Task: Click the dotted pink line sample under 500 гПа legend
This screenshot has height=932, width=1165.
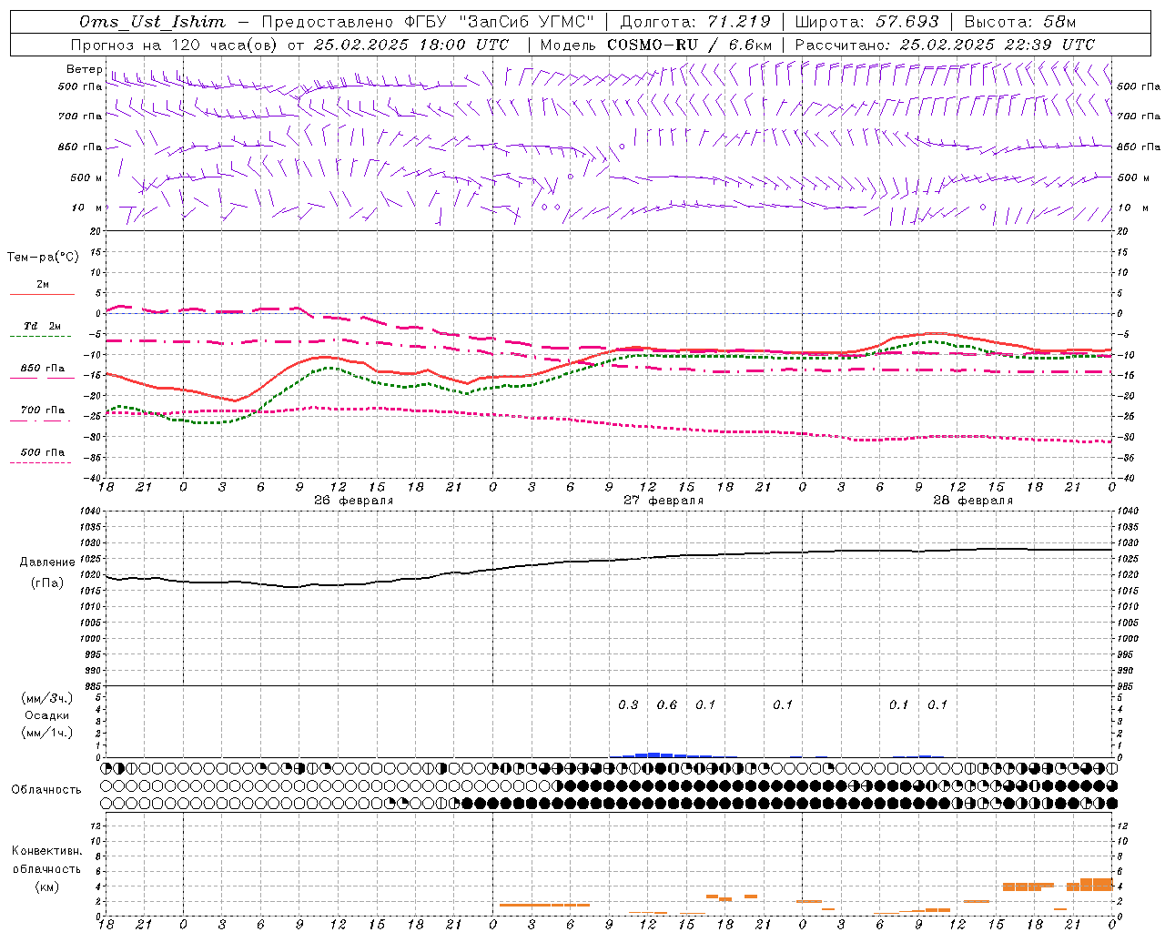Action: pos(42,463)
